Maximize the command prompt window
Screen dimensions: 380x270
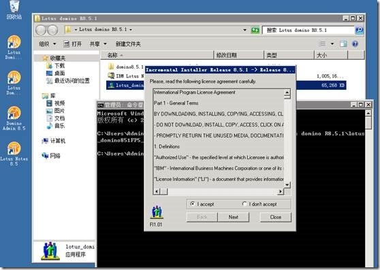pos(361,105)
